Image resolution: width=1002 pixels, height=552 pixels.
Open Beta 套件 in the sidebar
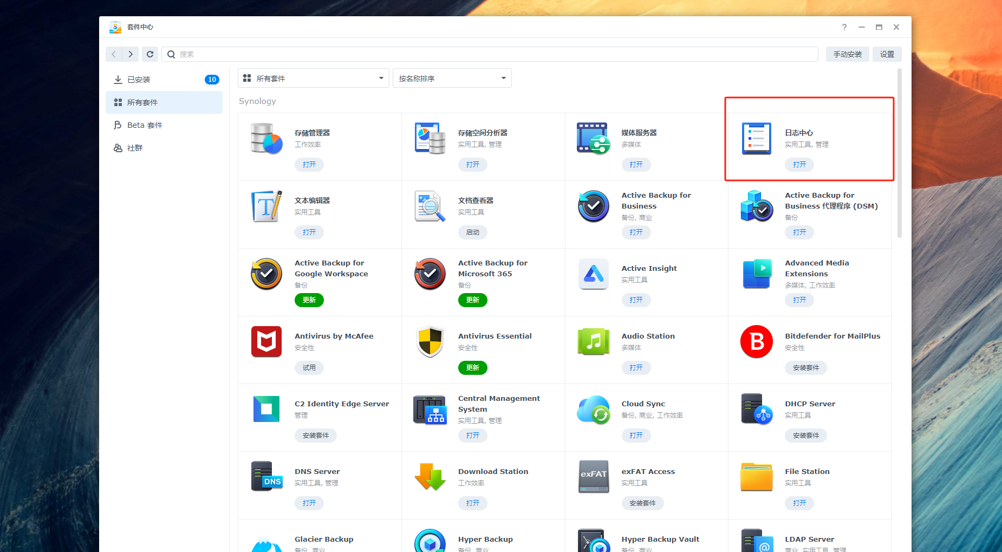point(164,125)
